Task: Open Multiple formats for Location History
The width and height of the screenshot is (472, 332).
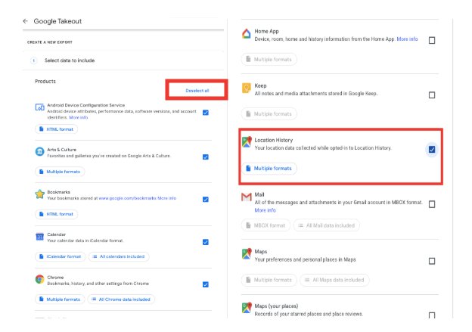Action: tap(269, 169)
